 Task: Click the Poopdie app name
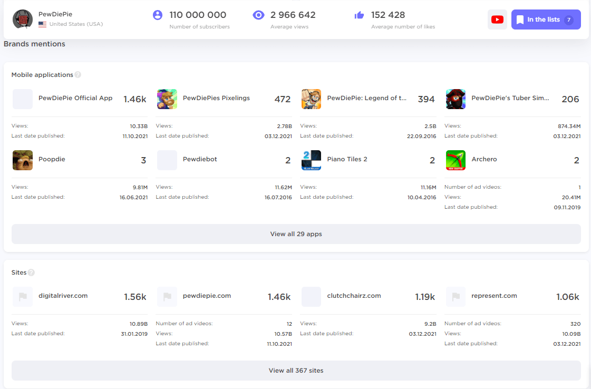click(x=52, y=159)
